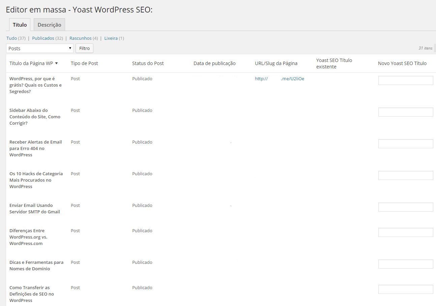Click the Status do Post column header
Image resolution: width=436 pixels, height=306 pixels.
click(148, 63)
